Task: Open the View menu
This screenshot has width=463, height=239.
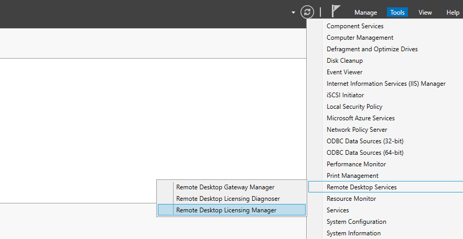Action: pyautogui.click(x=425, y=13)
